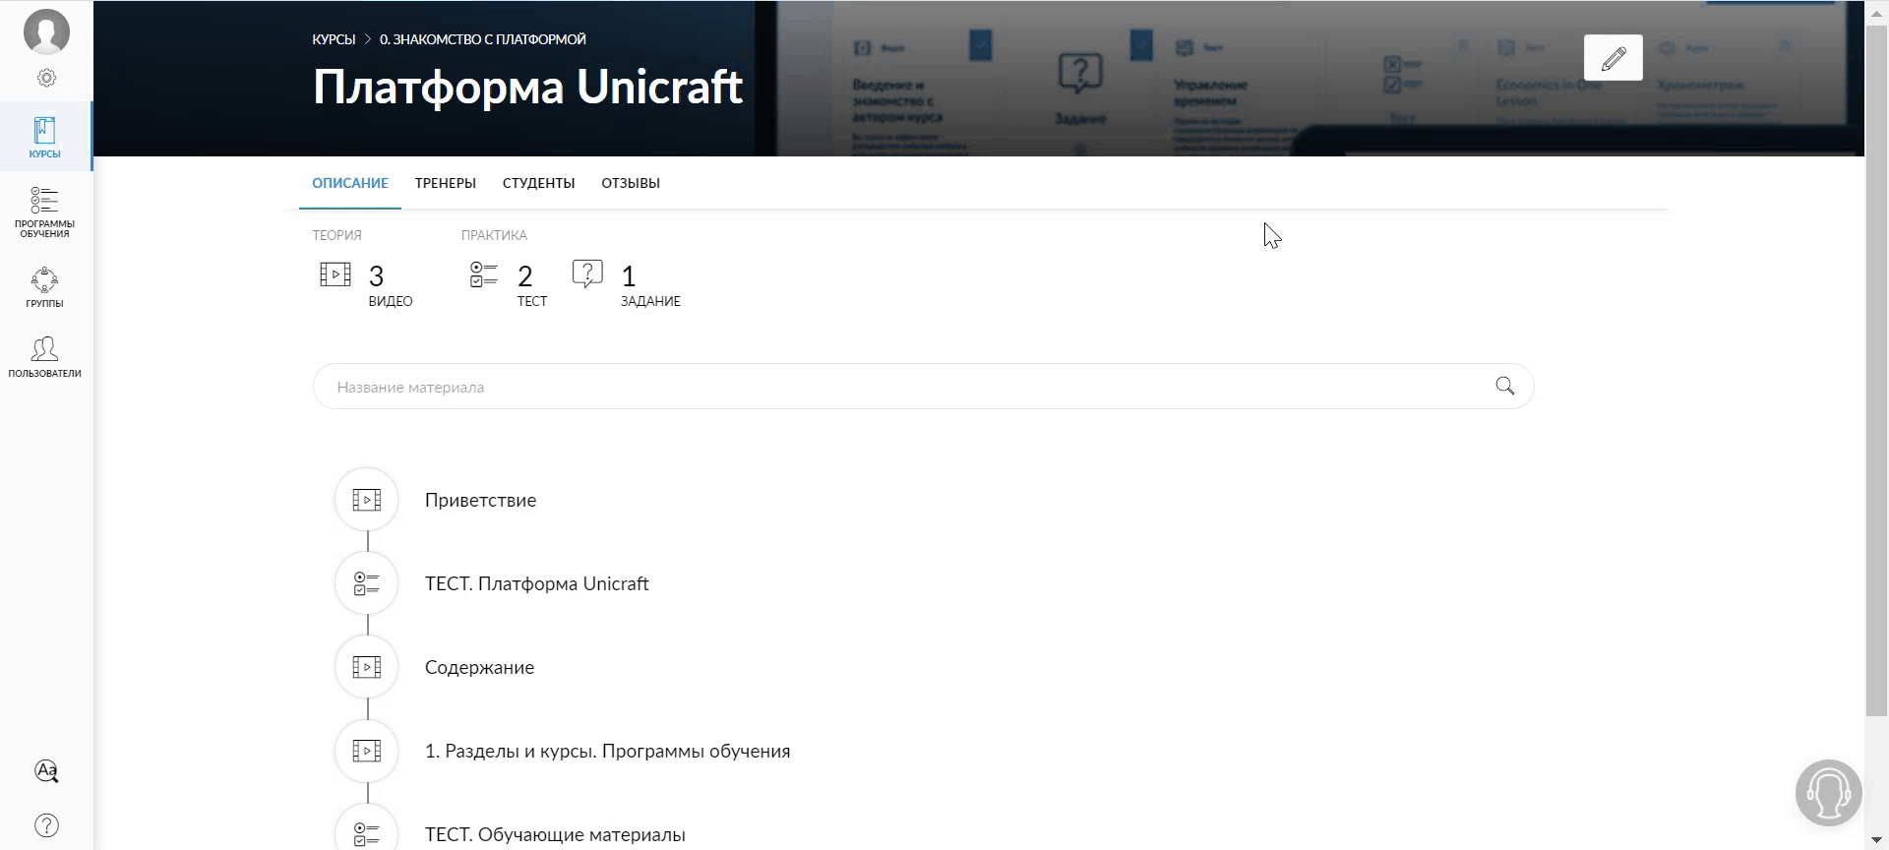The image size is (1889, 850).
Task: Open the support headset chat icon
Action: coord(1828,792)
